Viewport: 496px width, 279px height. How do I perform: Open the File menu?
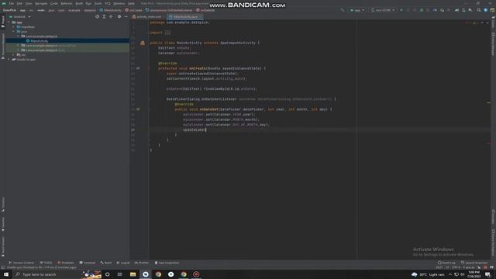click(12, 3)
